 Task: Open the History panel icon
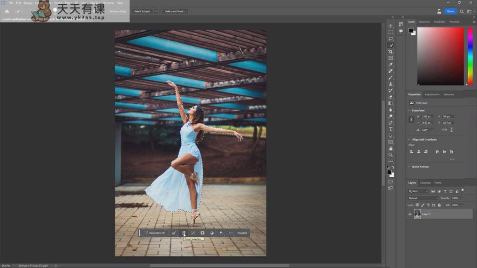[401, 24]
